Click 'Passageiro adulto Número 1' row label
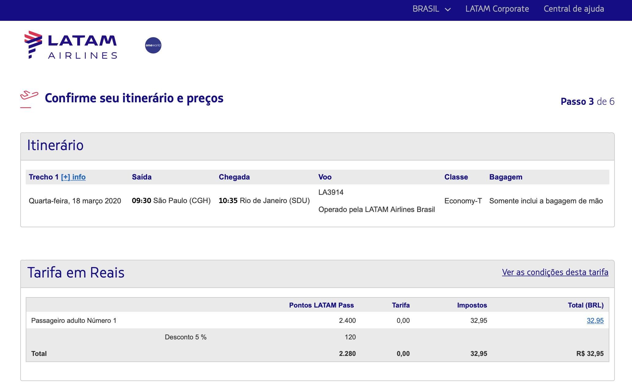Viewport: 632px width, 389px height. click(x=74, y=321)
